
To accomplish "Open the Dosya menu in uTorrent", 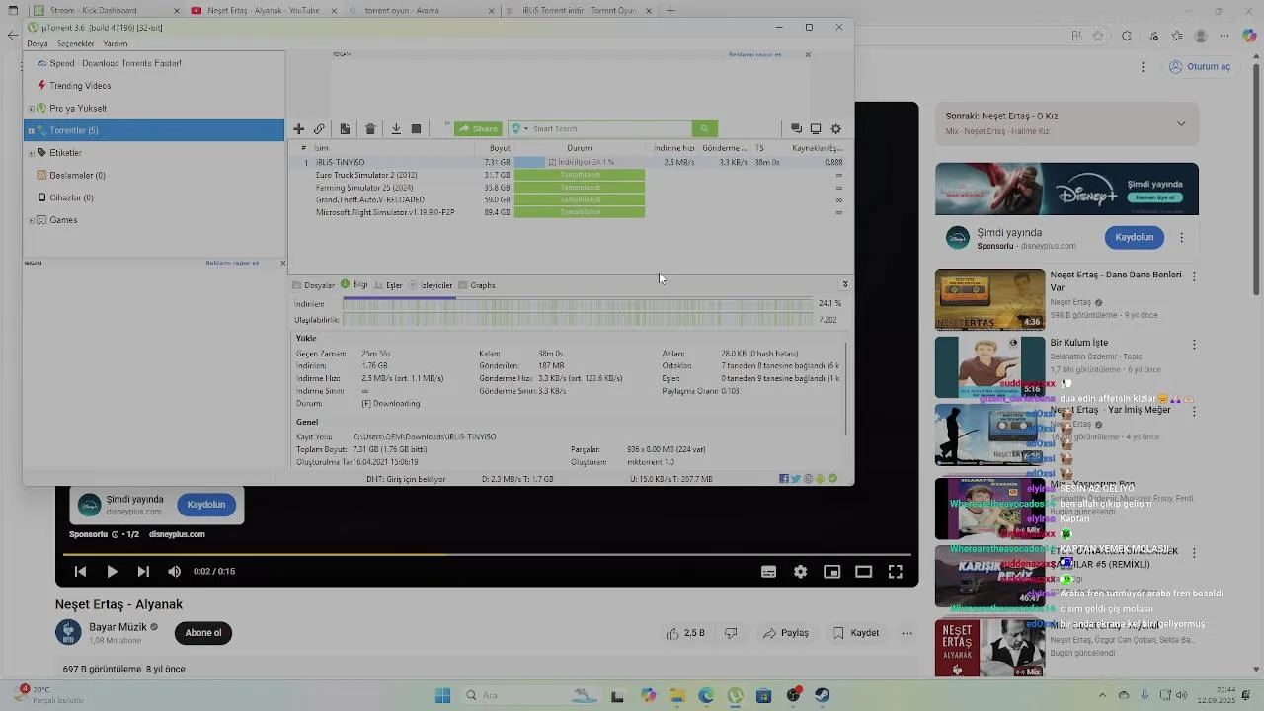I will click(x=38, y=44).
